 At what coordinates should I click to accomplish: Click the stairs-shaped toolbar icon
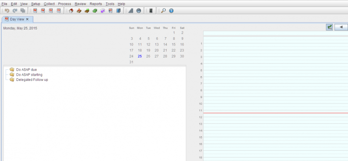tap(131, 10)
